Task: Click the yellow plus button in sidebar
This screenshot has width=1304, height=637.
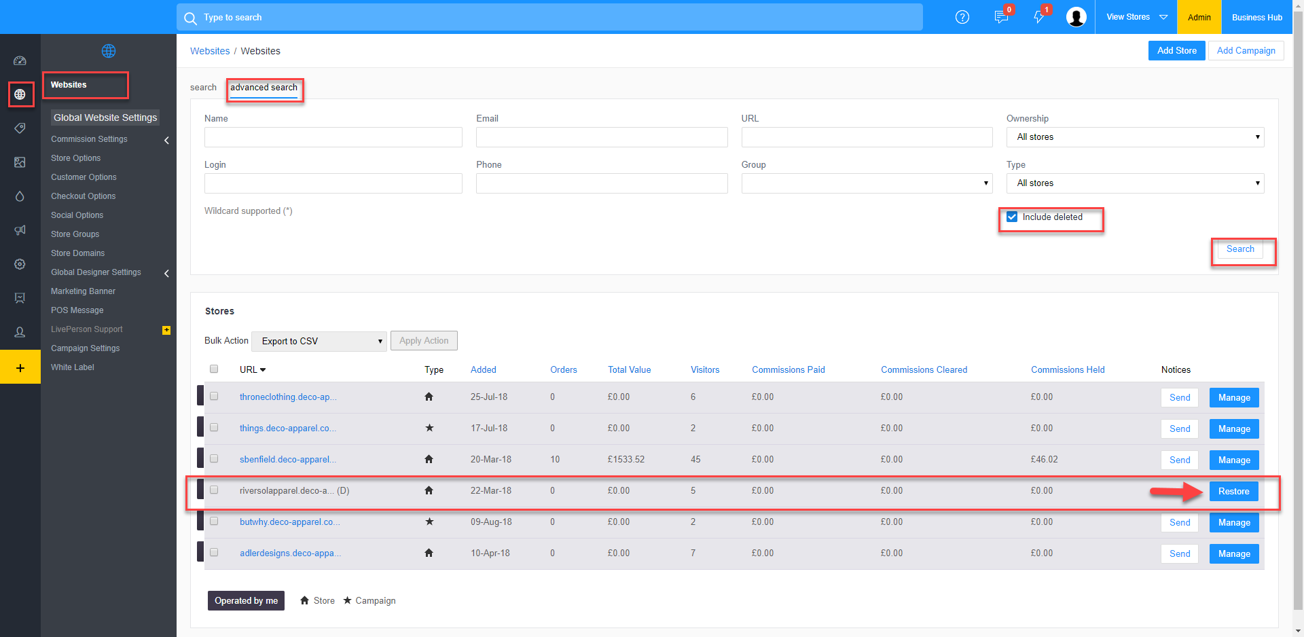Action: [x=20, y=367]
